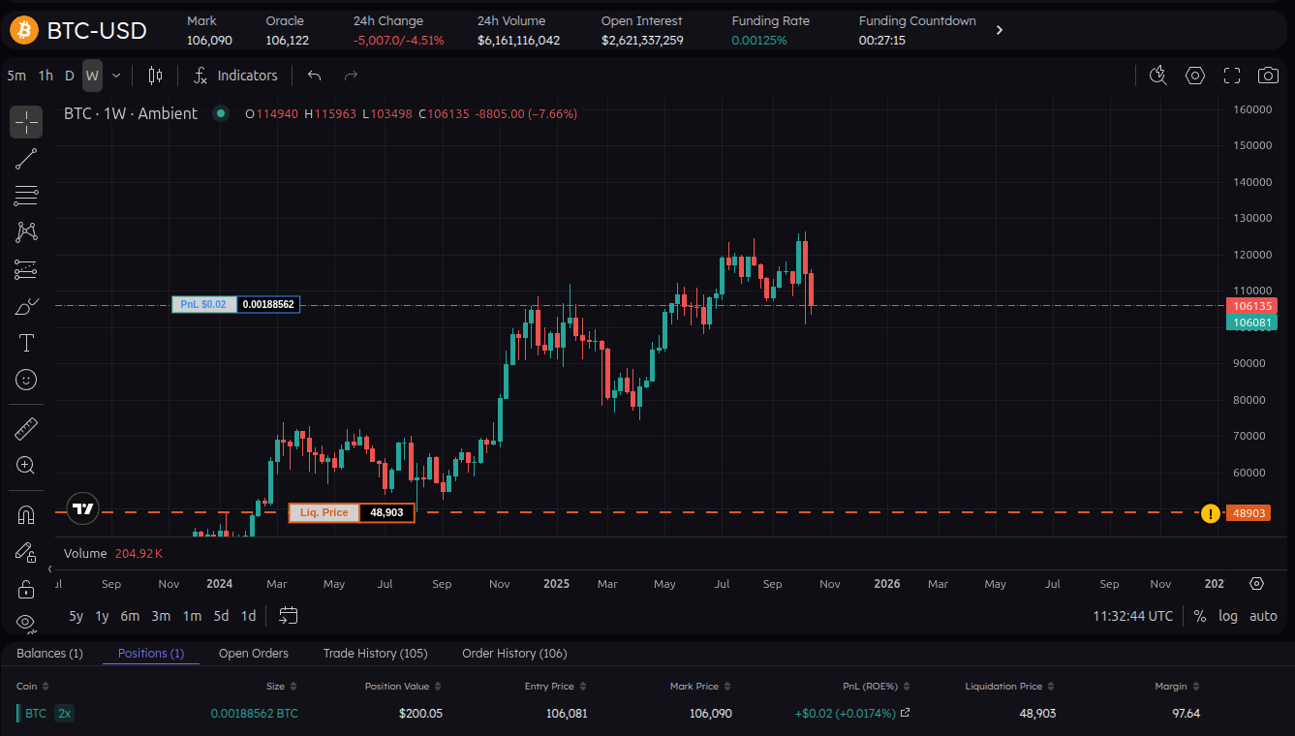Lock all drawings with the padlock icon
1295x736 pixels.
25,588
